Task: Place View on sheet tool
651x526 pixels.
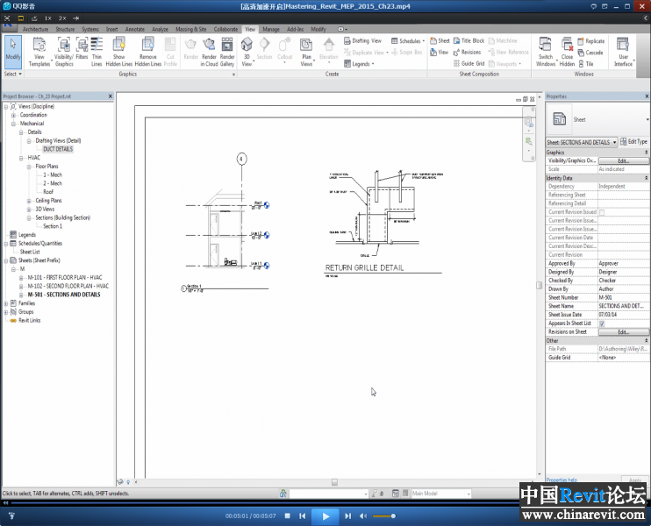Action: [440, 53]
